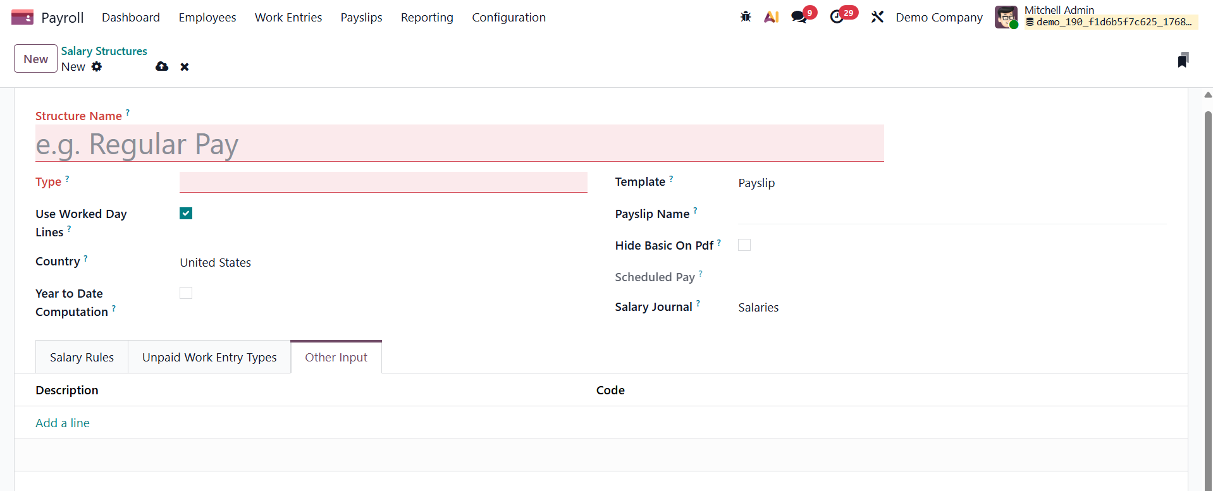This screenshot has width=1213, height=491.
Task: Open the conversations chat icon
Action: pos(799,17)
